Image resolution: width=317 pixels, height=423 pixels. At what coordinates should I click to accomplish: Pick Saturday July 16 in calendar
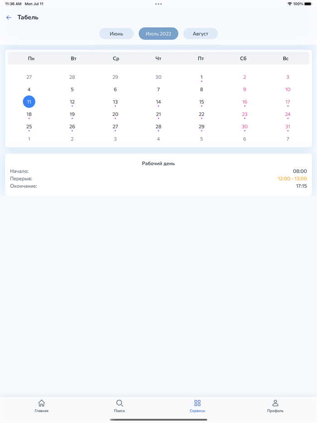(245, 102)
